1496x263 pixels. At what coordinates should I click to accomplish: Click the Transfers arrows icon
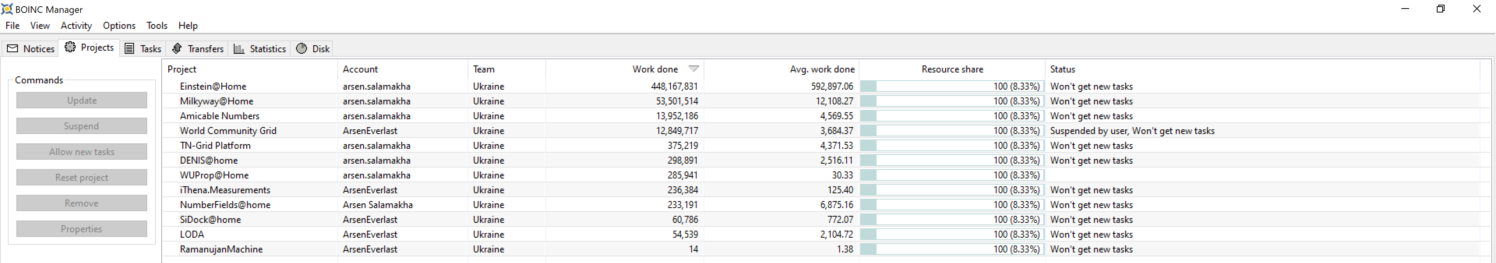coord(177,49)
